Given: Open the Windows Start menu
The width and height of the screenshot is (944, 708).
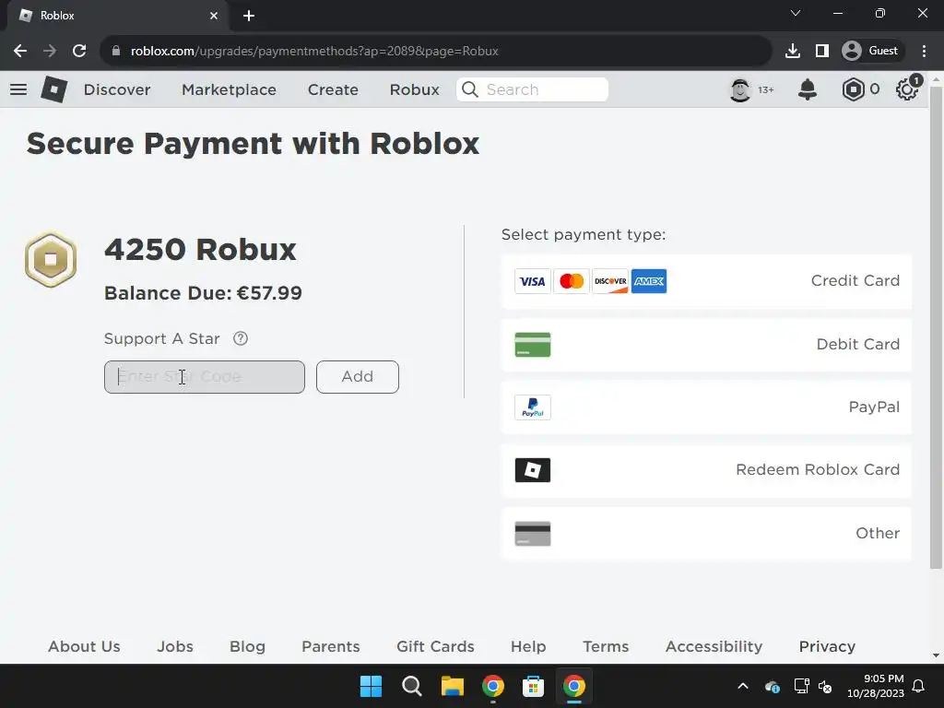Looking at the screenshot, I should pyautogui.click(x=371, y=686).
